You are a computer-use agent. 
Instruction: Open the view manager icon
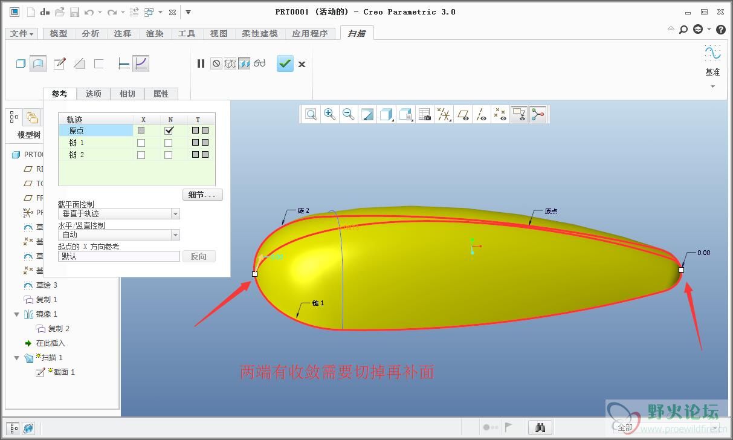tap(425, 114)
